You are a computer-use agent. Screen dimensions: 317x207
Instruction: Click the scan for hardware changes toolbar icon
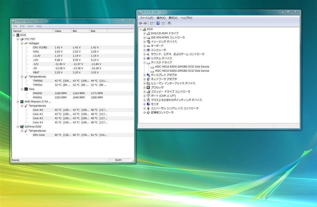pyautogui.click(x=169, y=23)
